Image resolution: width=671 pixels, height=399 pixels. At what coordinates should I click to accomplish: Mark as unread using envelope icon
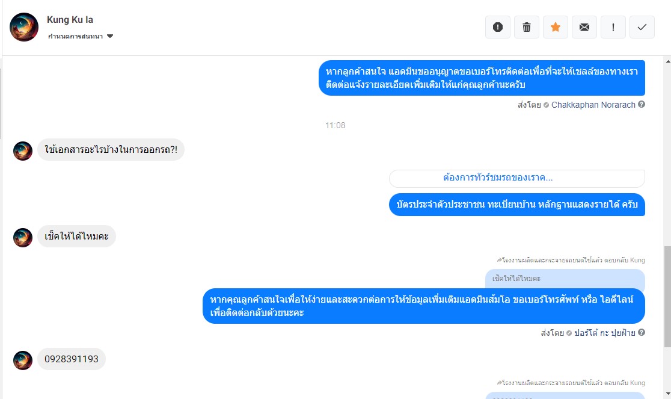(x=584, y=27)
